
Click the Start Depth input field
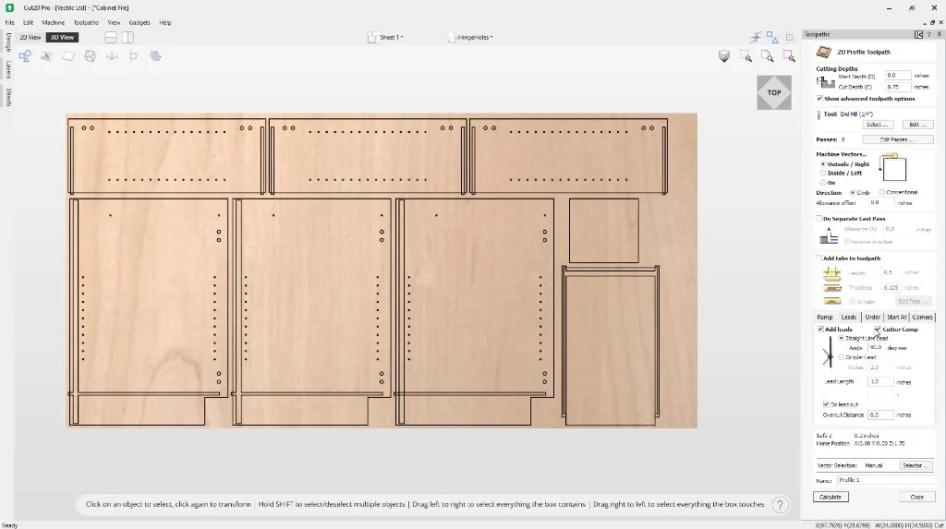[898, 76]
